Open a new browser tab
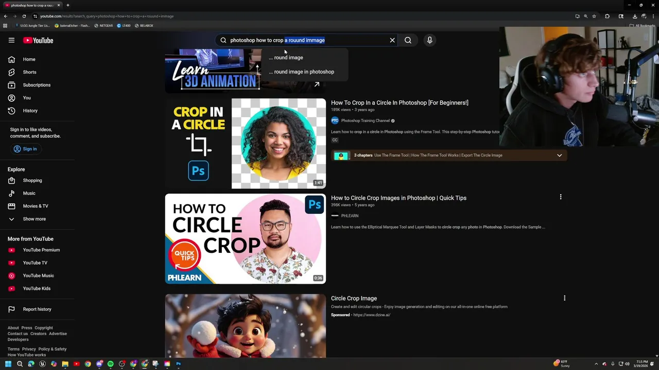659x370 pixels. click(67, 5)
